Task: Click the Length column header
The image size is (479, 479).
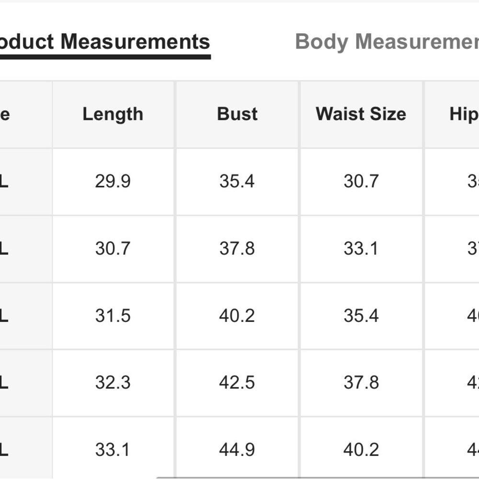Action: (113, 114)
